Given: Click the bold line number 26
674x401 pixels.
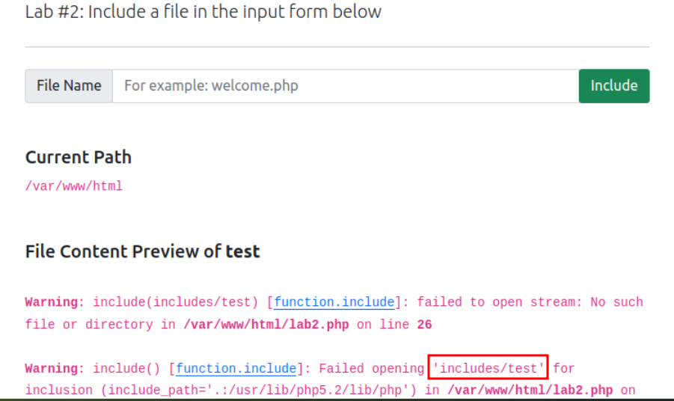Looking at the screenshot, I should (x=423, y=325).
